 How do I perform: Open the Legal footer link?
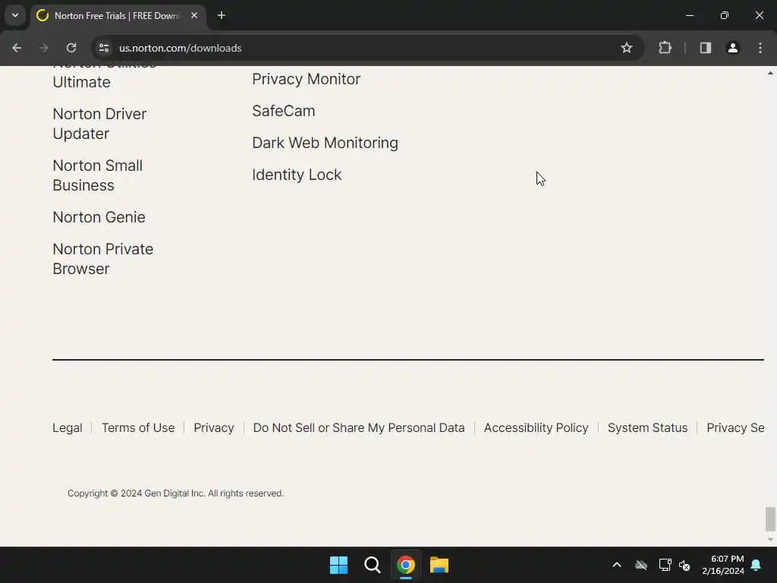point(68,428)
